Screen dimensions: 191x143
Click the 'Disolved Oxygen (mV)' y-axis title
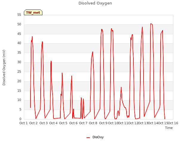[4, 68]
